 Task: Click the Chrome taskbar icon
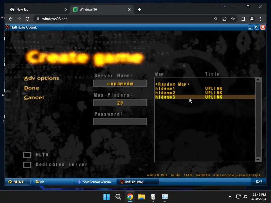[130, 197]
